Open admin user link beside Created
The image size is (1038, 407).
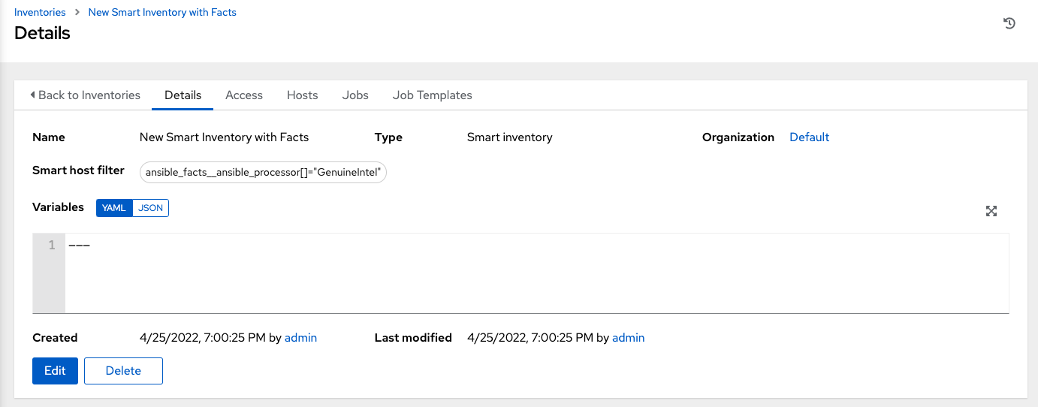(x=300, y=338)
